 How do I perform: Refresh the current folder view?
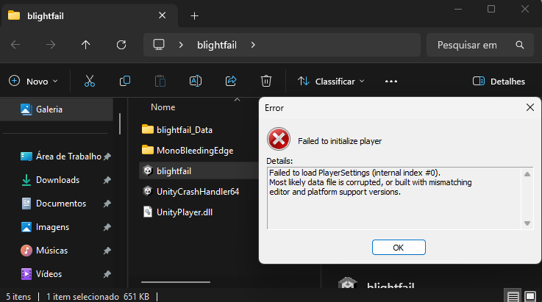pos(120,45)
